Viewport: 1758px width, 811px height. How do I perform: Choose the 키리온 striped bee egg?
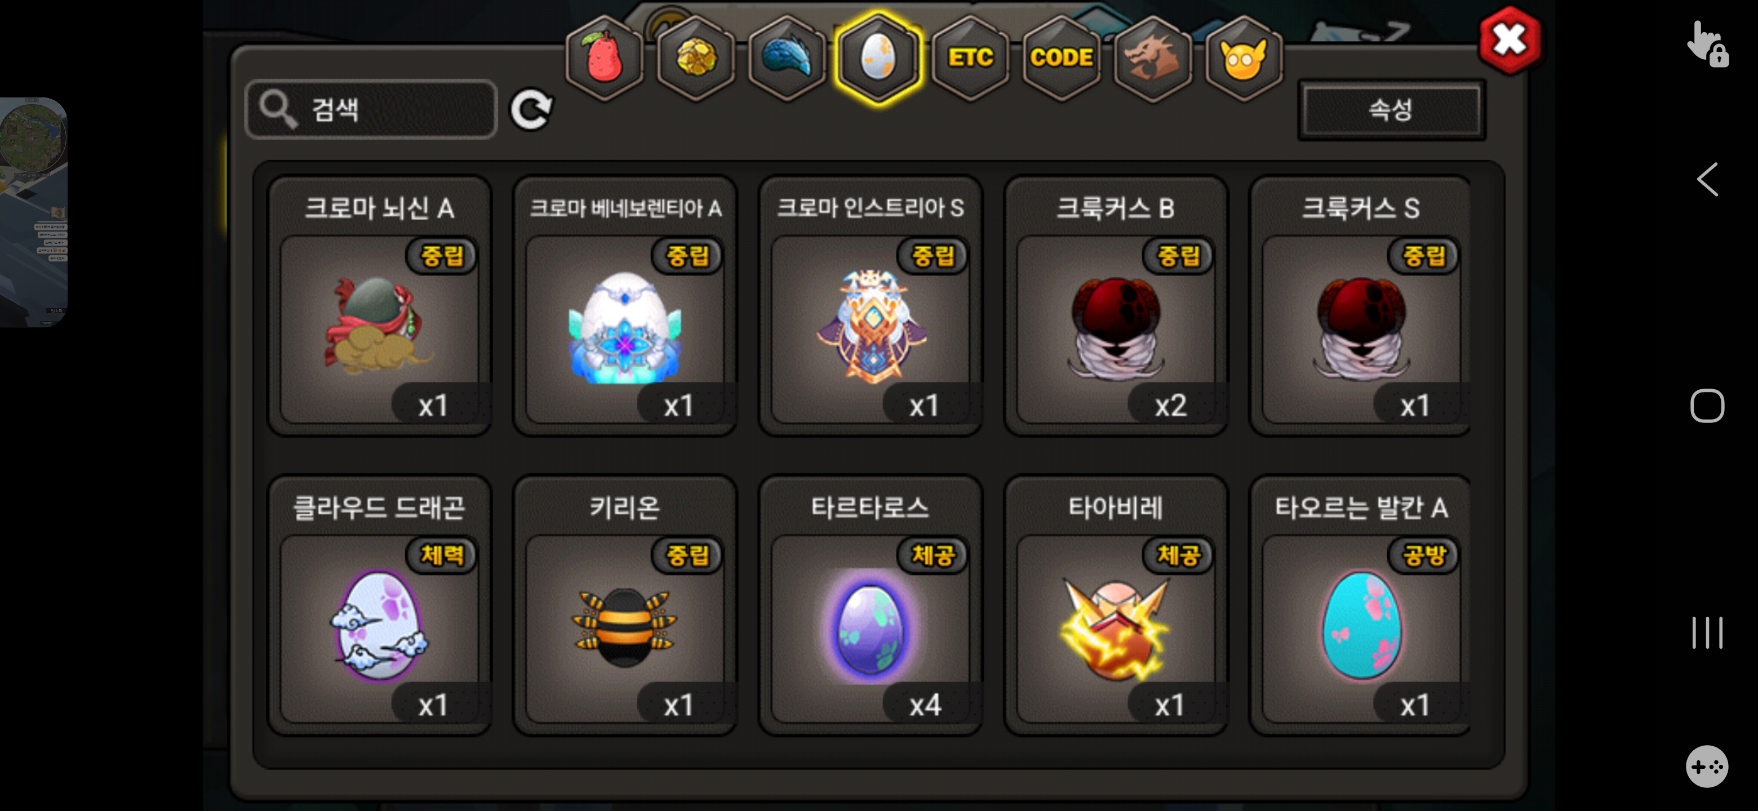coord(624,605)
